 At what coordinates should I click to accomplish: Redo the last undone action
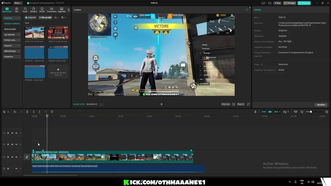click(21, 112)
